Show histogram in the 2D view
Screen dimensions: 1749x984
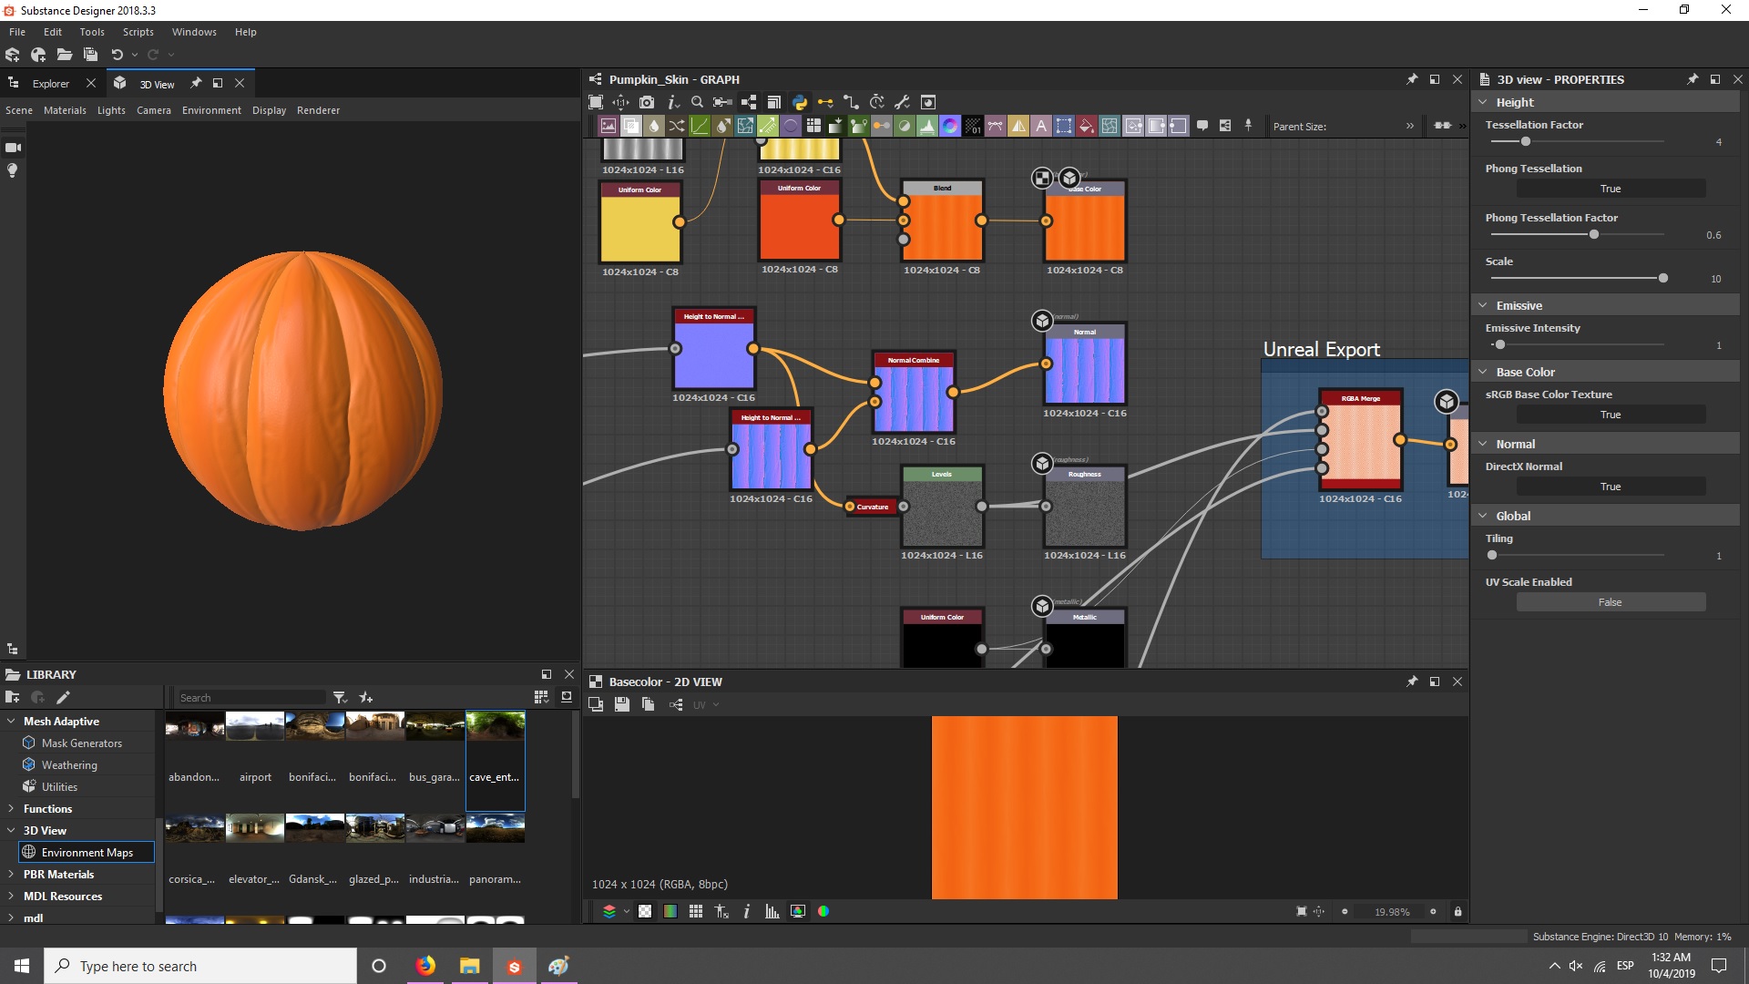(x=772, y=911)
